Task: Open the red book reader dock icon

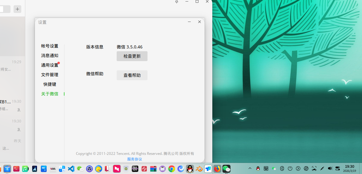Action: (x=108, y=169)
